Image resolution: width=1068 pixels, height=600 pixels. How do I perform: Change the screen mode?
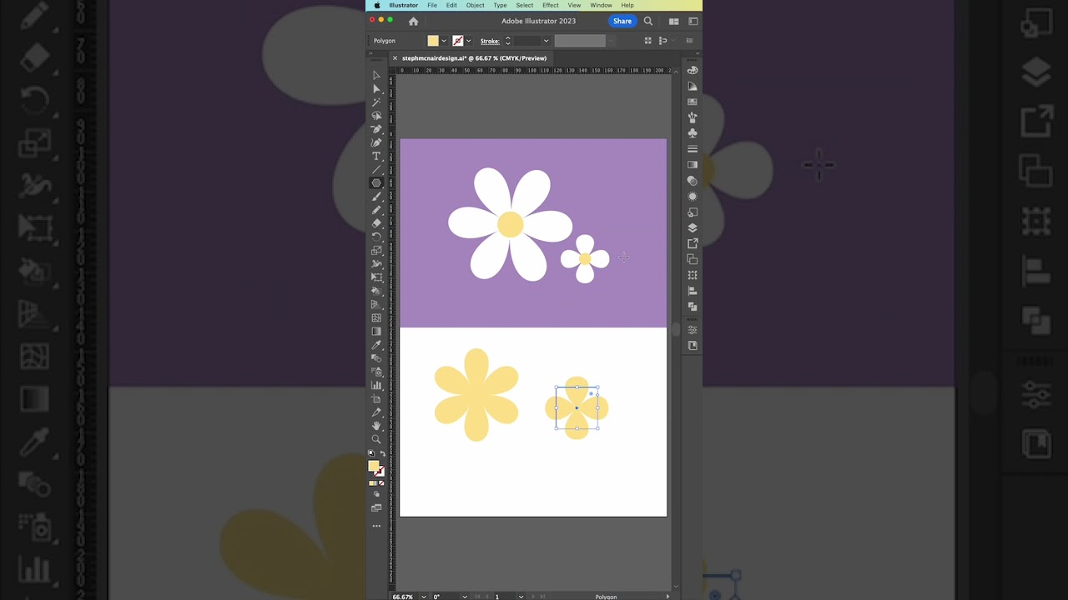tap(376, 507)
